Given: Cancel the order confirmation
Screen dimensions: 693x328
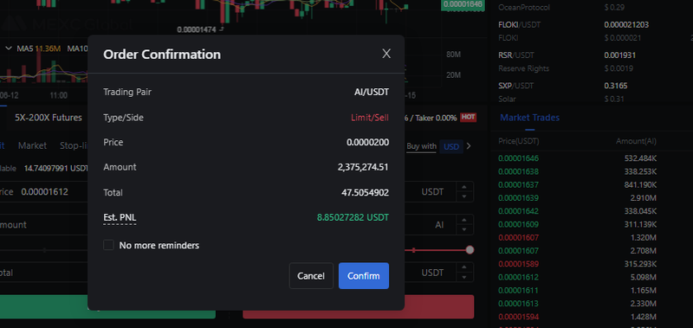Looking at the screenshot, I should click(311, 276).
